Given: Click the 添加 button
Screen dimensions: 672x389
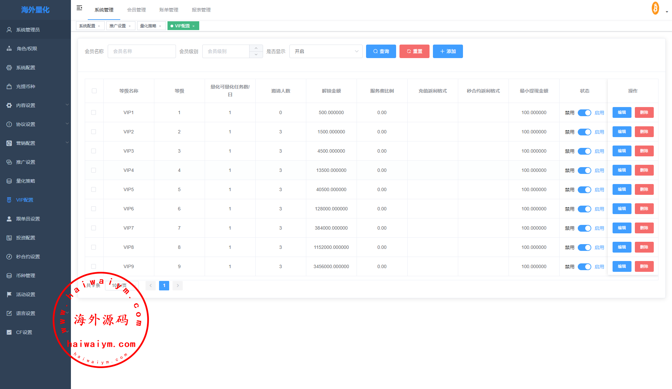Looking at the screenshot, I should 447,51.
